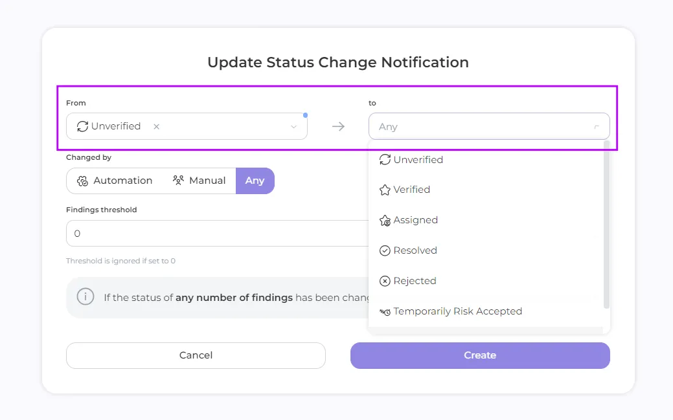Click the Rejected circled-X icon
Viewport: 673px width, 420px height.
[385, 281]
